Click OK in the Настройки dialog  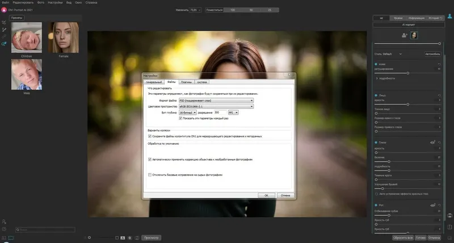[x=266, y=195]
